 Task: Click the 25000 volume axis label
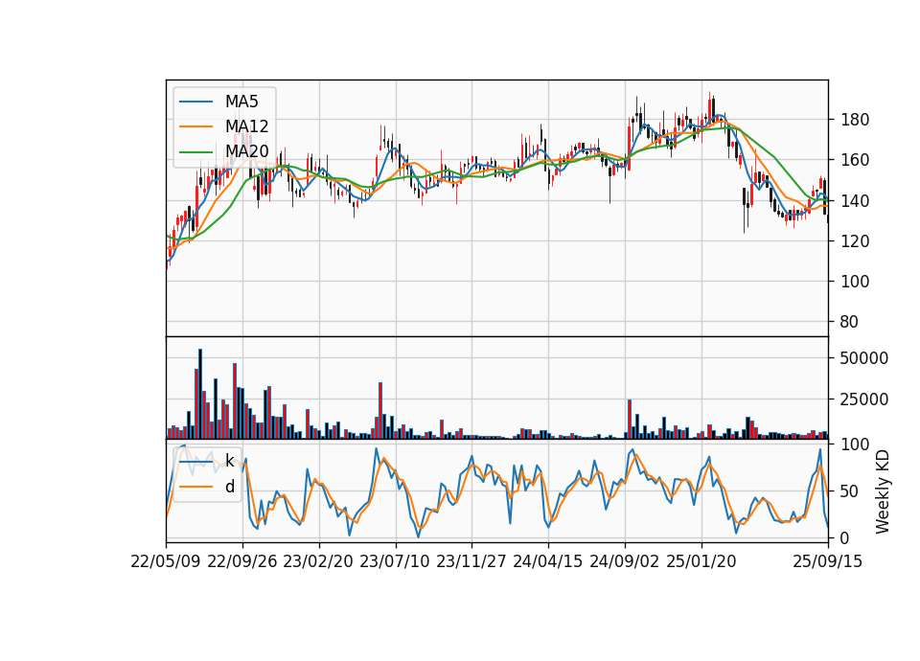(863, 399)
